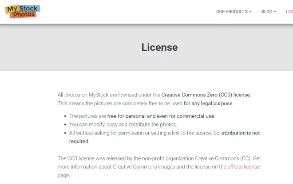Click the bold "attribution is not required" text
The image size is (293, 184).
click(x=241, y=133)
